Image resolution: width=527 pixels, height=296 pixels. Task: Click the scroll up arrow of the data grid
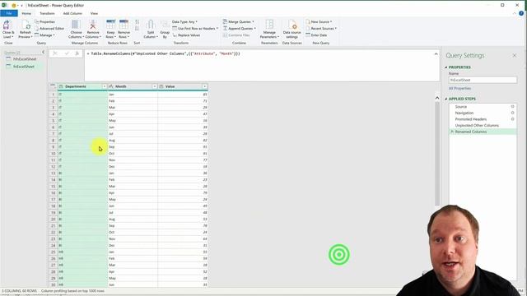point(437,98)
